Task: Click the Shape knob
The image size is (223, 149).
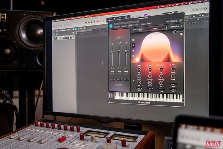Action: pos(173,76)
